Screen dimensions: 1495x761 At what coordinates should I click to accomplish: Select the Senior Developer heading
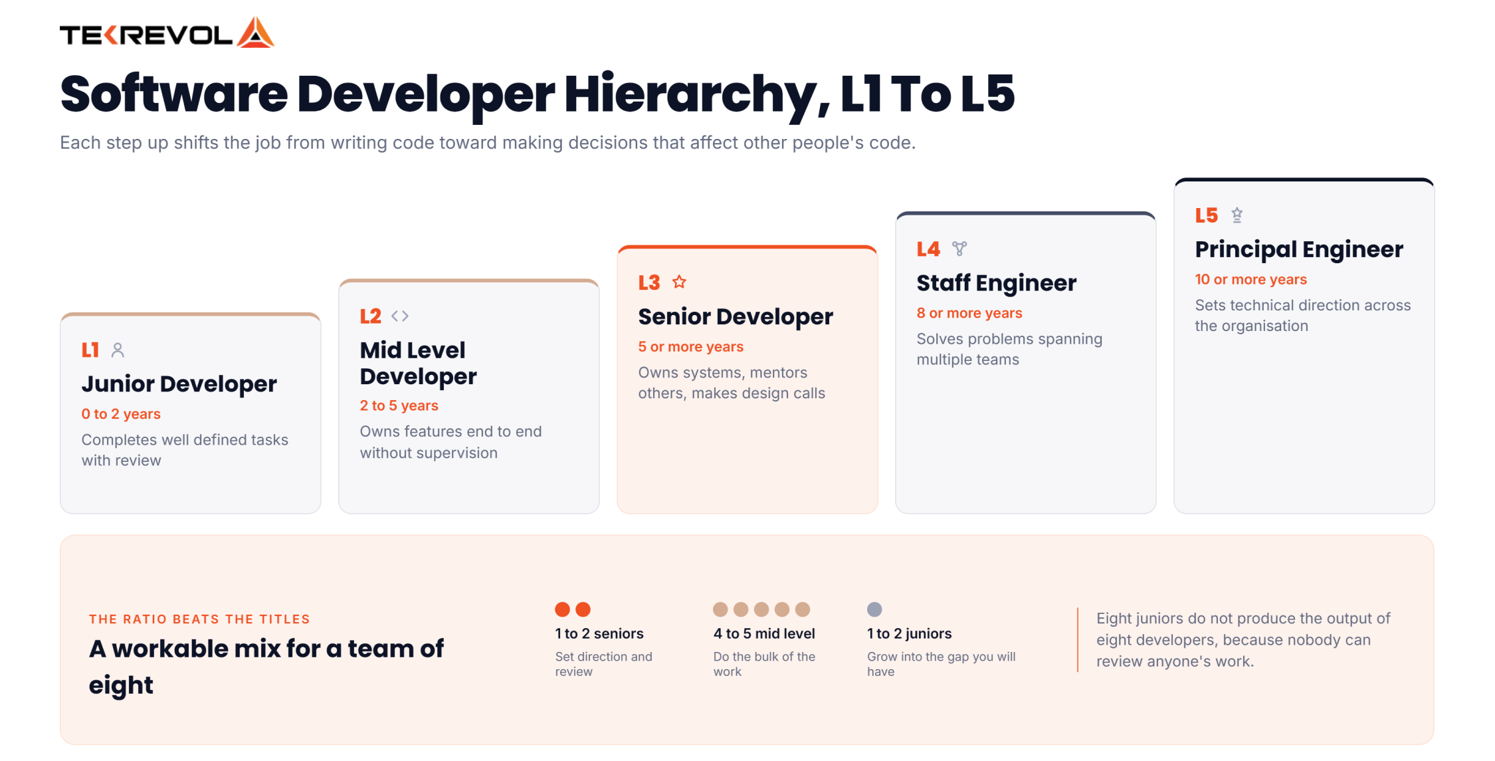coord(736,316)
